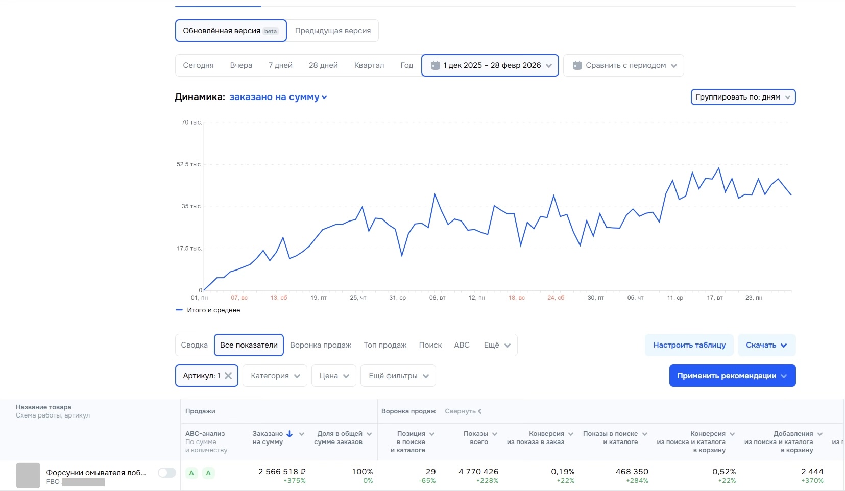Open Добавления из поиска в корзину chevron
Image resolution: width=845 pixels, height=491 pixels.
pos(820,434)
